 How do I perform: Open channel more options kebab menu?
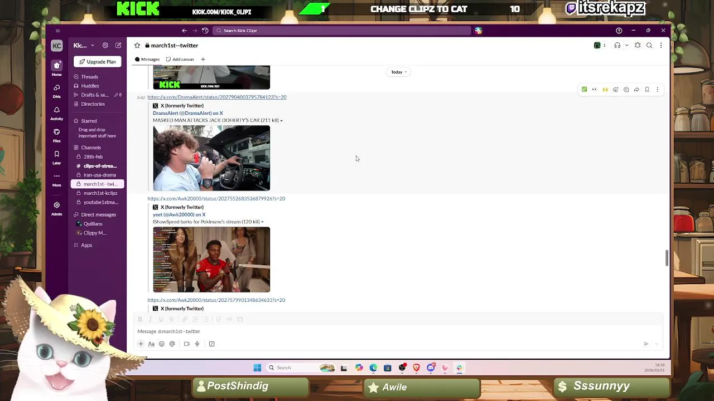click(661, 46)
